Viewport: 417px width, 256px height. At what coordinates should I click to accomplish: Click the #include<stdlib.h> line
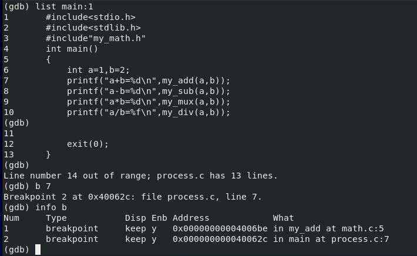(x=93, y=28)
